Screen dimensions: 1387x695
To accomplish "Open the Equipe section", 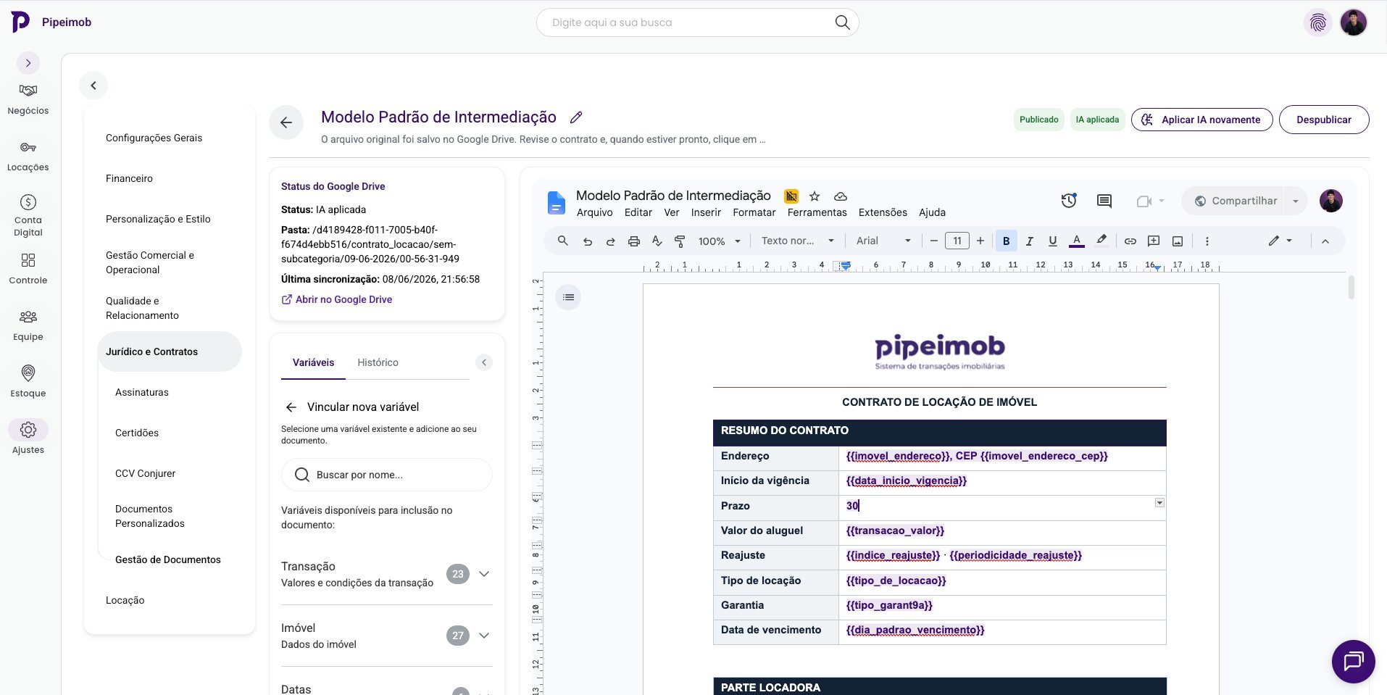I will (28, 325).
